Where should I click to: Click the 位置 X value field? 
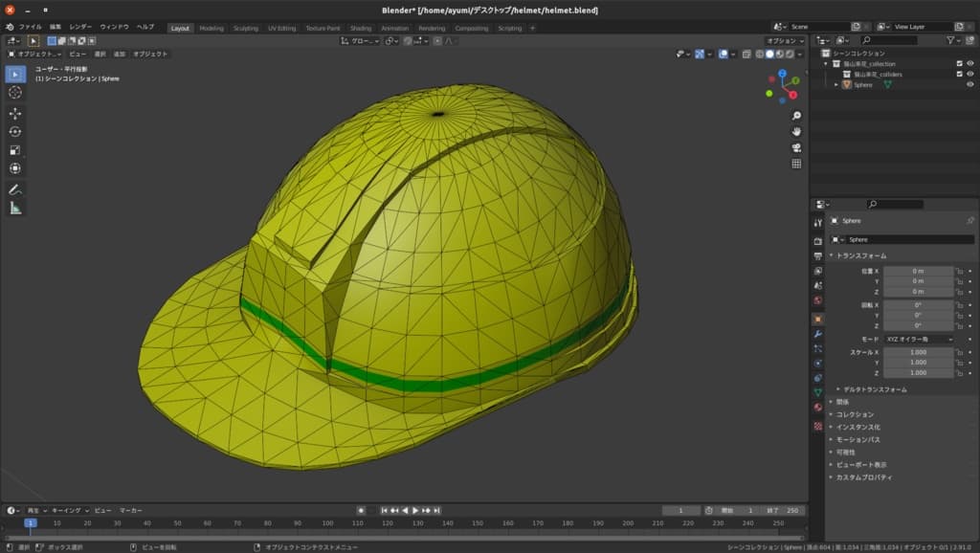click(918, 271)
